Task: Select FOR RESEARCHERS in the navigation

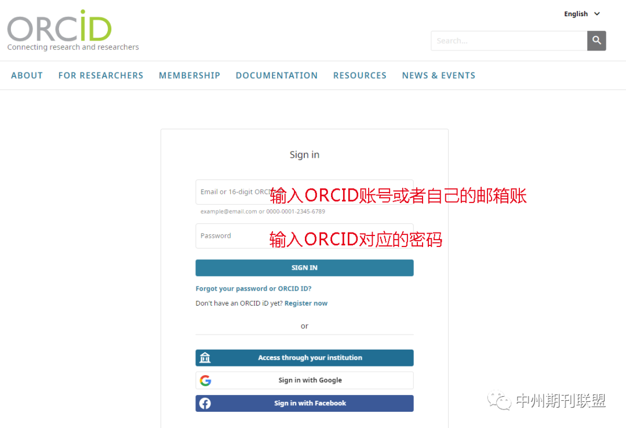Action: [x=100, y=75]
